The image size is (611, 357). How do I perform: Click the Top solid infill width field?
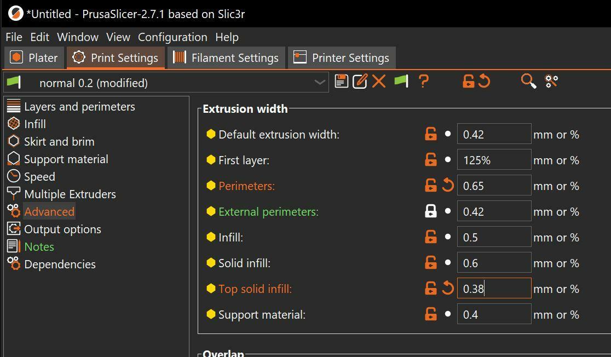coord(494,289)
